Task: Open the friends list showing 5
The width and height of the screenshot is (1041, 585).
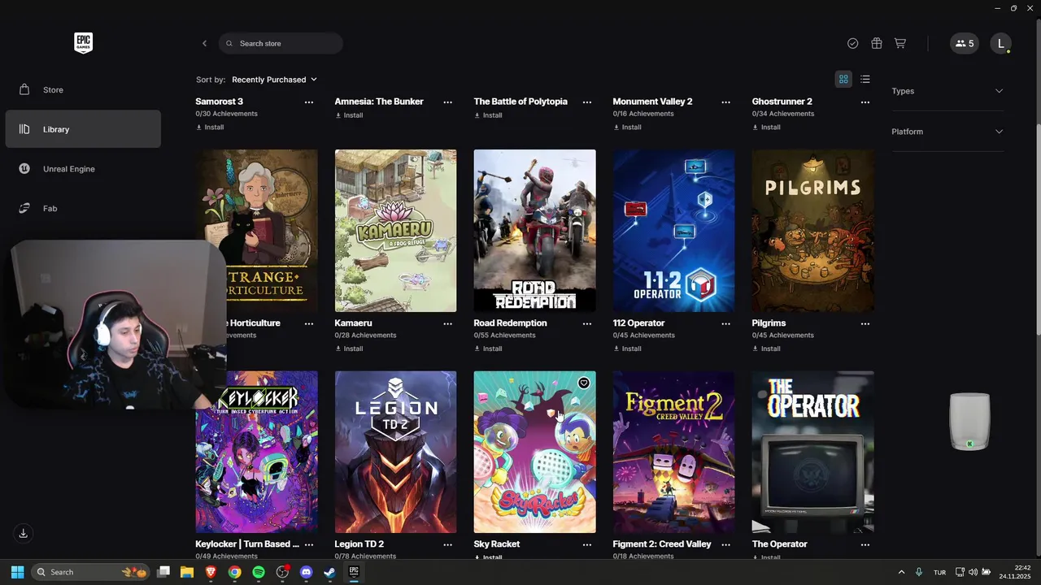Action: click(964, 43)
